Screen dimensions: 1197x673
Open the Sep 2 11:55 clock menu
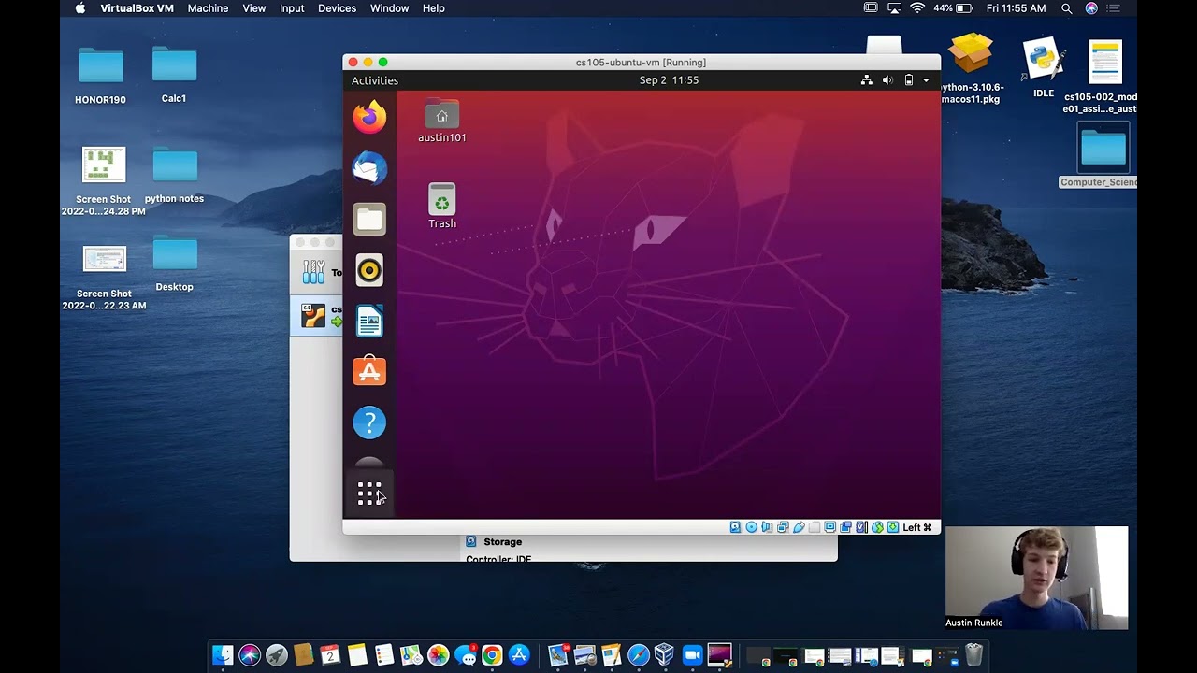click(669, 80)
